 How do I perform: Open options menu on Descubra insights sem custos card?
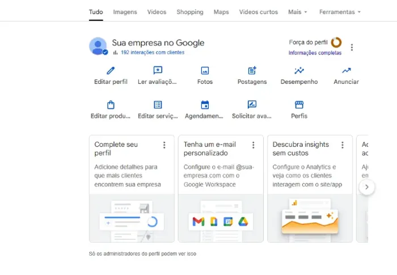click(x=343, y=145)
